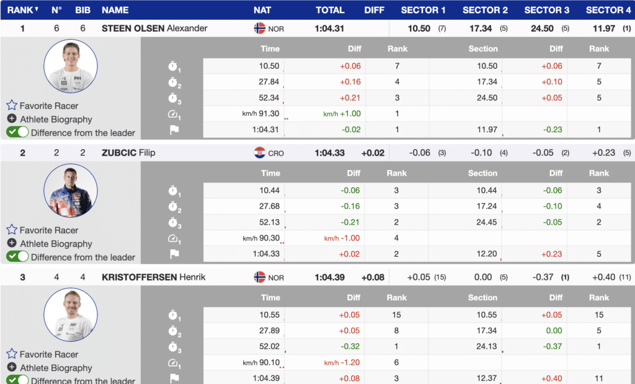Click the Norway flag icon in Steen Olsen's row
Screen dimensions: 635x384
(260, 29)
